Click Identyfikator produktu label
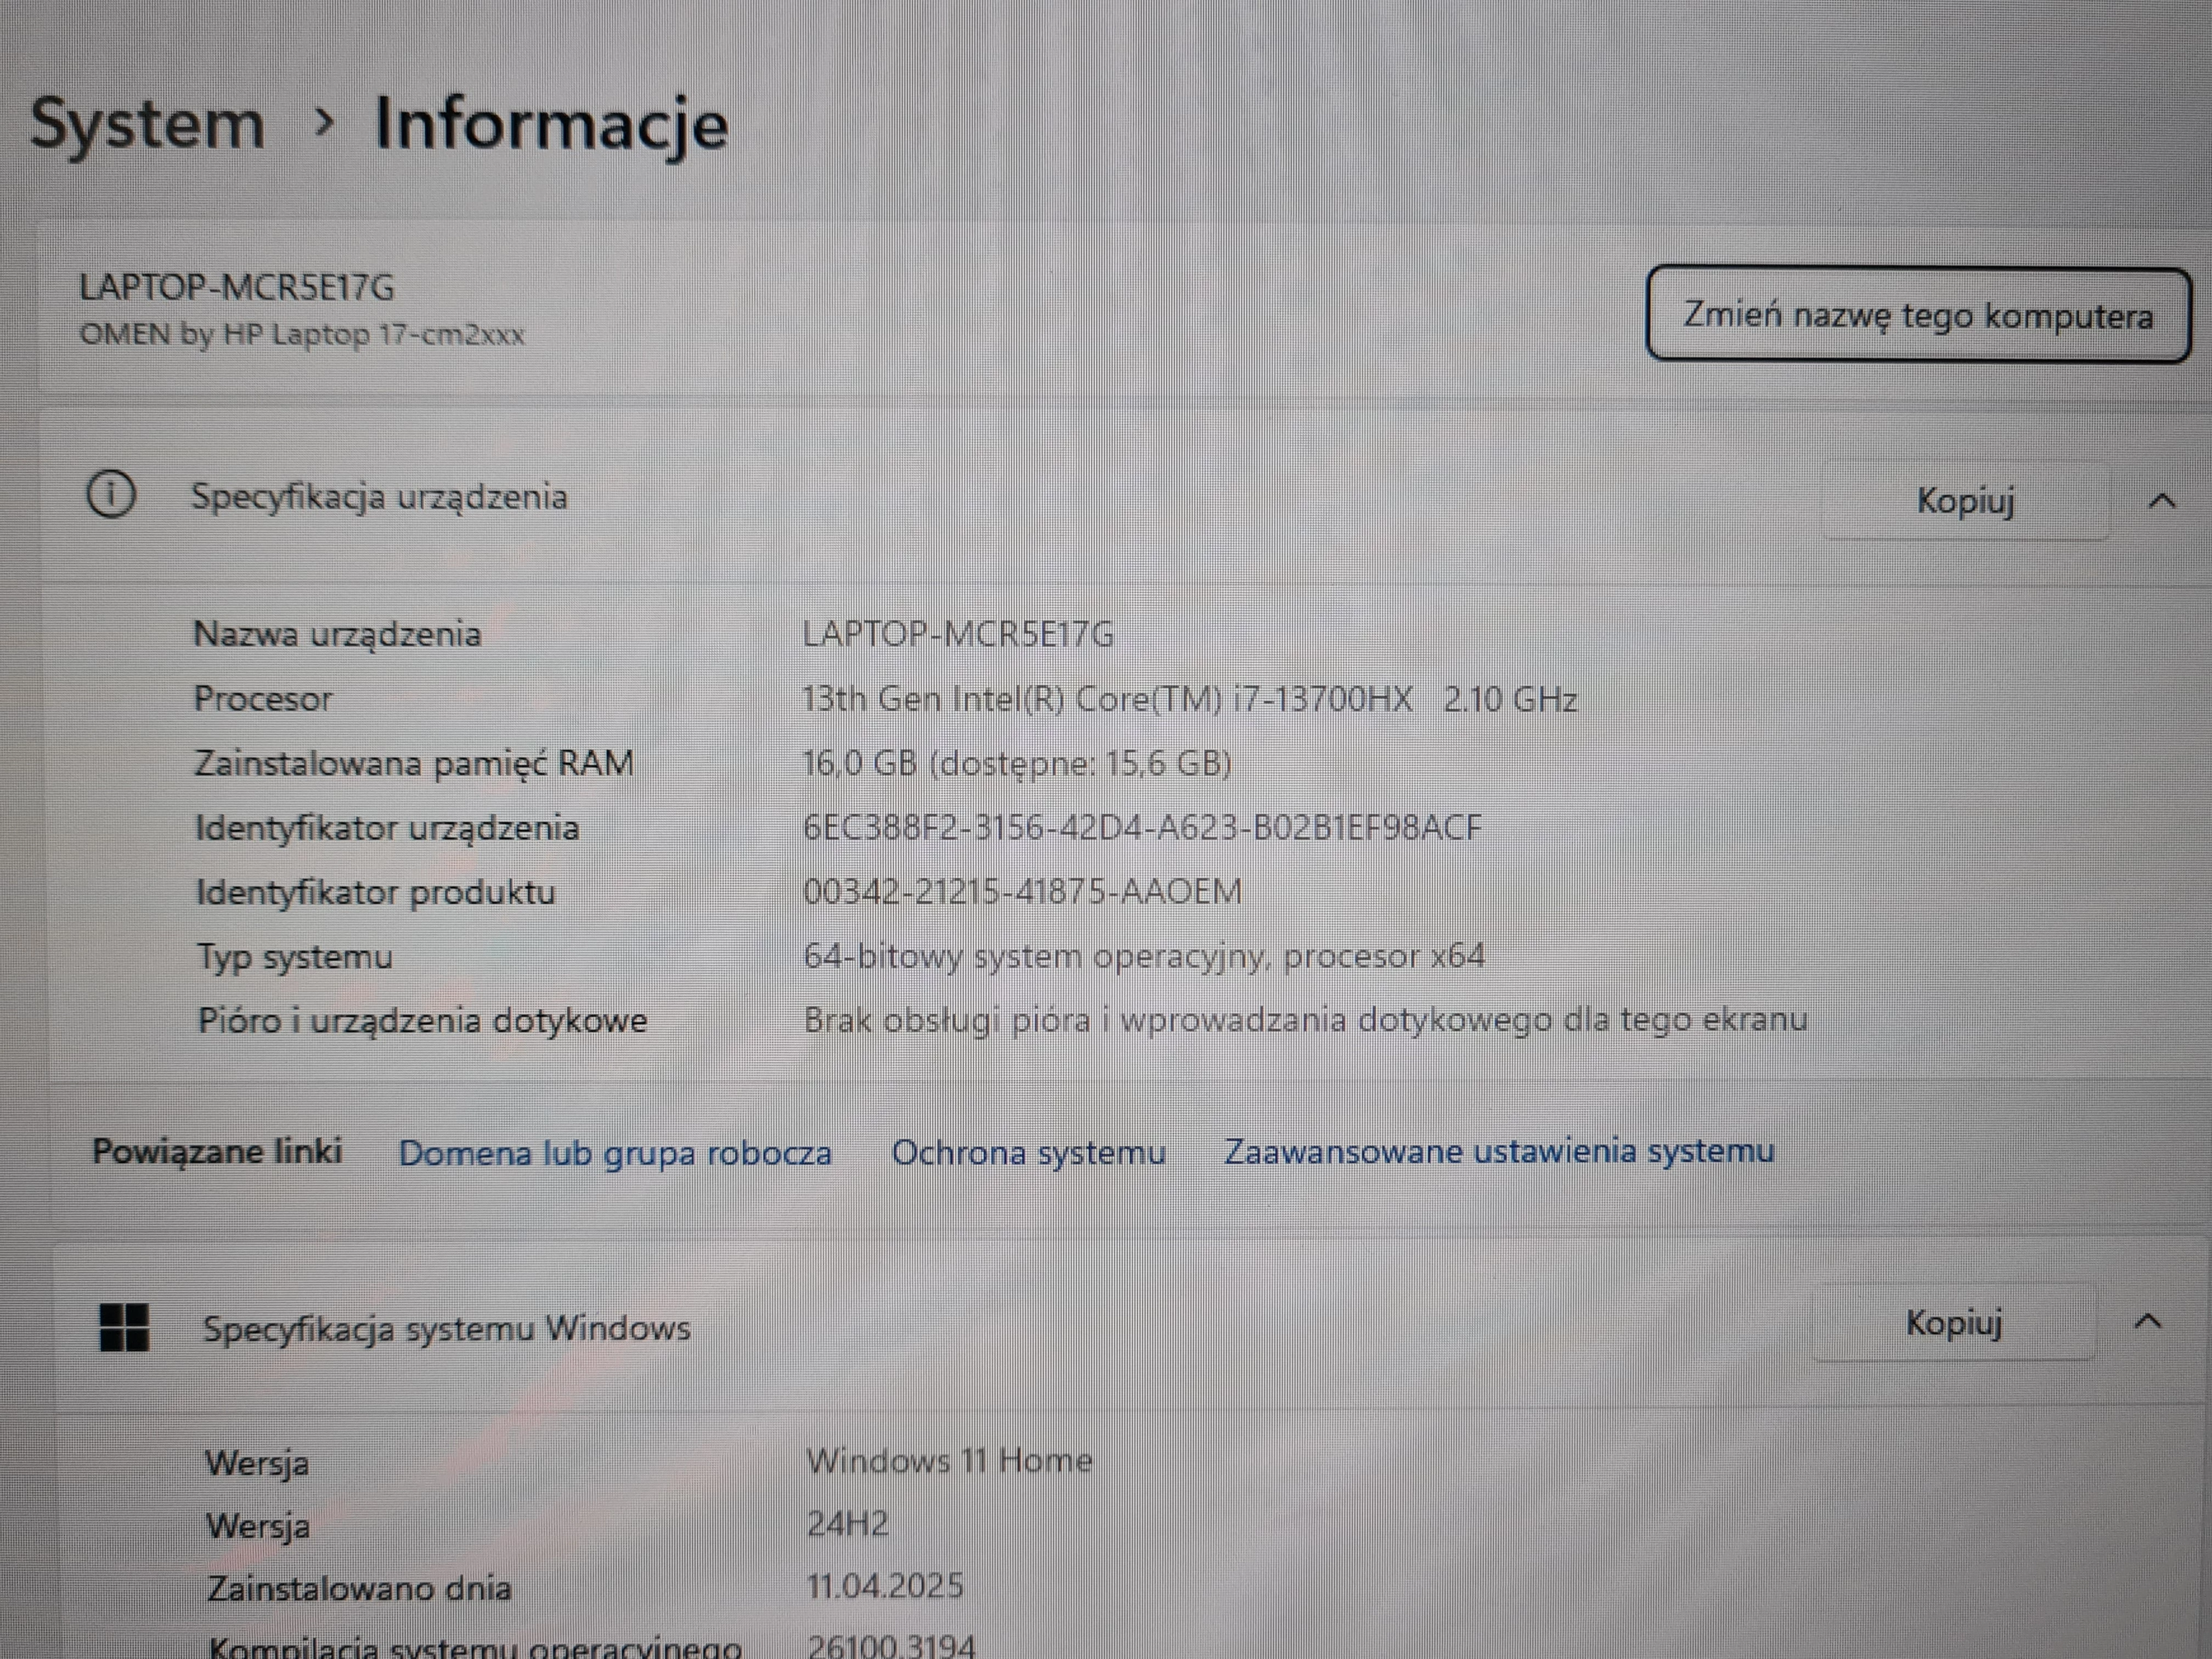Image resolution: width=2212 pixels, height=1659 pixels. [x=376, y=892]
